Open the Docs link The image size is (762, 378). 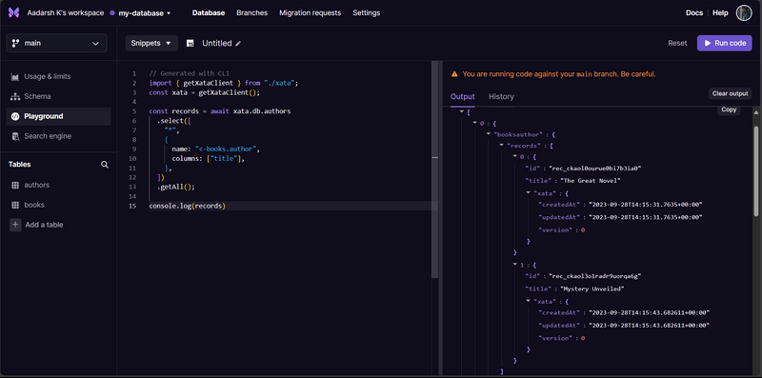694,13
